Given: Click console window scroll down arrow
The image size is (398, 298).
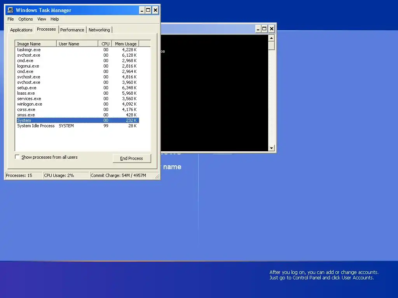Looking at the screenshot, I should tap(271, 148).
